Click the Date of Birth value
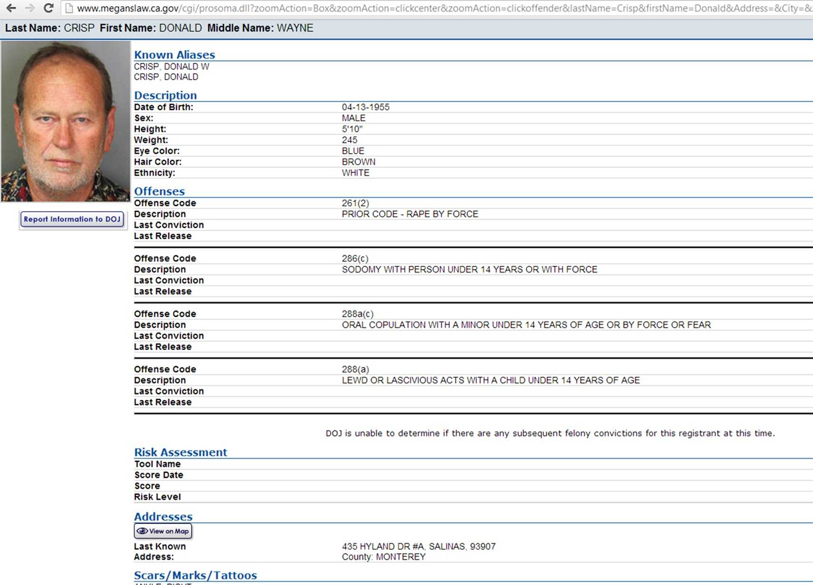This screenshot has height=585, width=813. [x=365, y=107]
